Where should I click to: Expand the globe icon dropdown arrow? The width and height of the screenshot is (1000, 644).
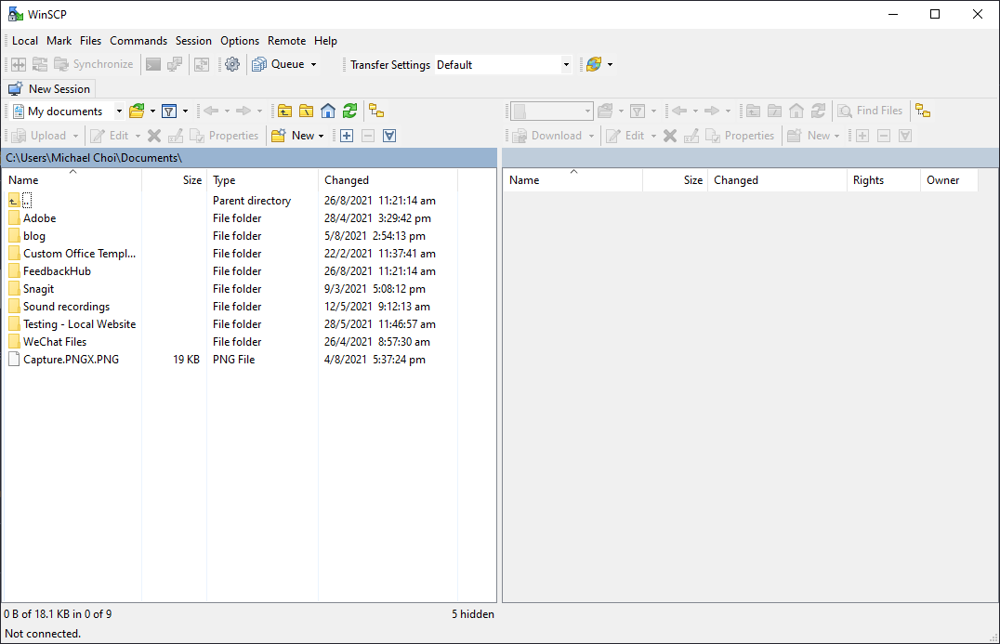(x=610, y=64)
